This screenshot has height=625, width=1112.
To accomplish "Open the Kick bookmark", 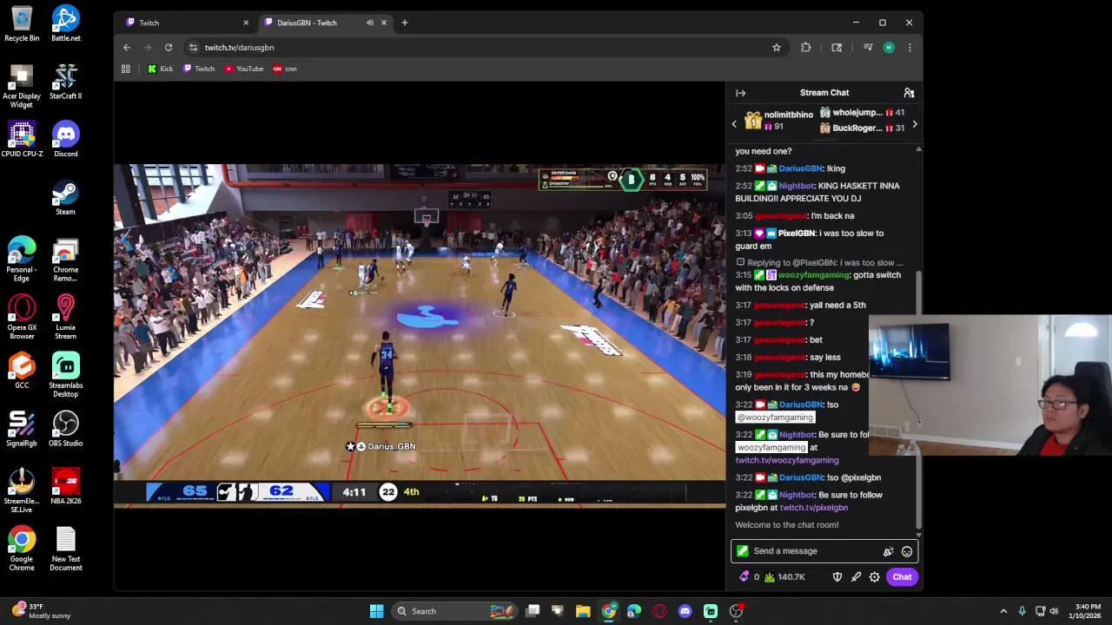I will pyautogui.click(x=160, y=69).
